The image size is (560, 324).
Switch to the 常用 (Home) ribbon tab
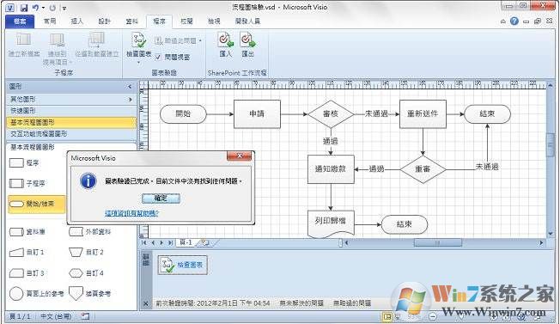click(x=50, y=21)
